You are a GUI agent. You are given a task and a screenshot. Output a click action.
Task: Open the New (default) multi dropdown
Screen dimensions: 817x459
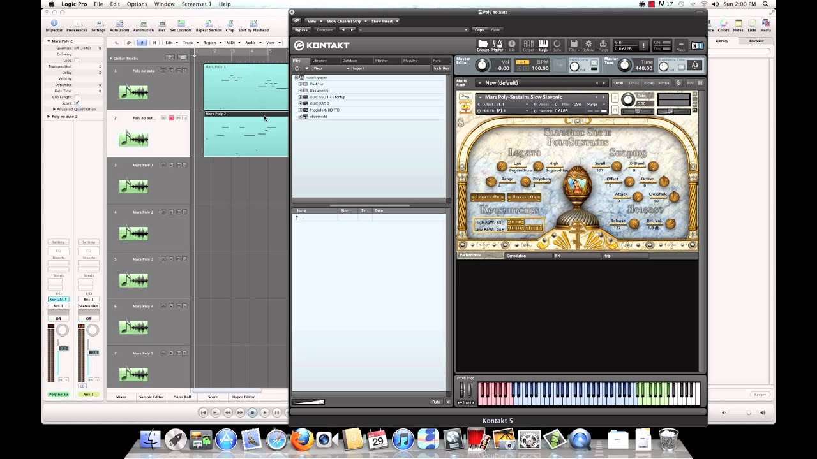(542, 83)
